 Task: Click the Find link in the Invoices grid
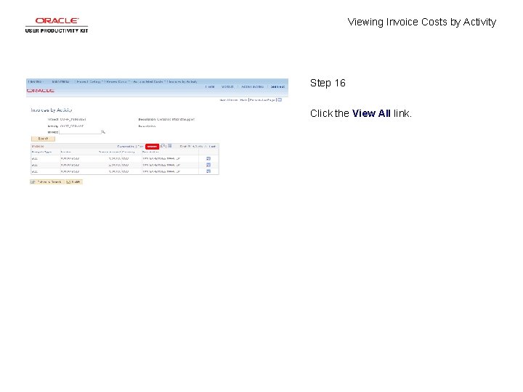coord(140,147)
